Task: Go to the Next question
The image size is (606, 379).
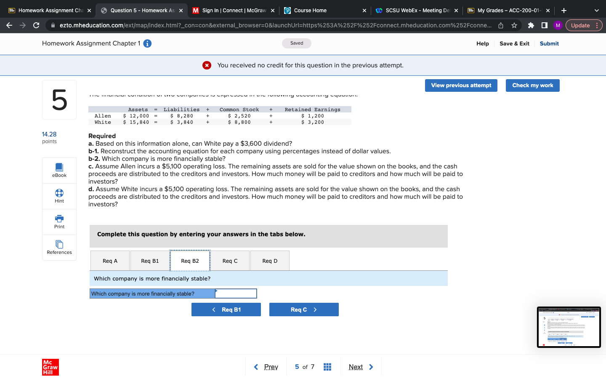Action: 361,367
